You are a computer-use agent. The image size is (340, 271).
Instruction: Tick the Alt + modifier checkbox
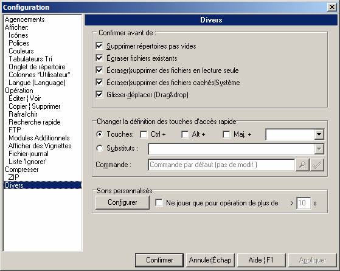[x=185, y=134]
